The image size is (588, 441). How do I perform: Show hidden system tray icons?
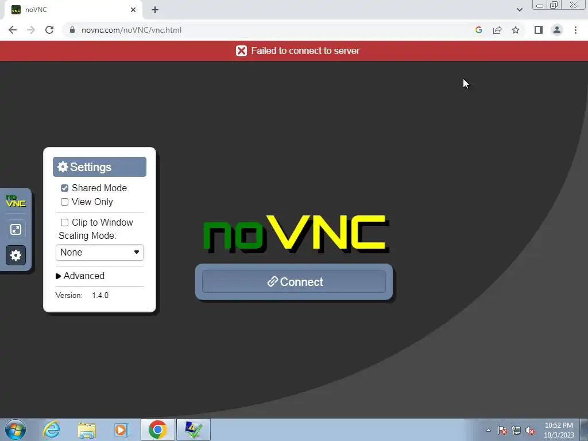[488, 430]
